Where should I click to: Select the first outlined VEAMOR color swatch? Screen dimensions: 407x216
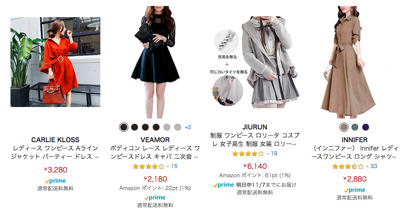pyautogui.click(x=124, y=127)
